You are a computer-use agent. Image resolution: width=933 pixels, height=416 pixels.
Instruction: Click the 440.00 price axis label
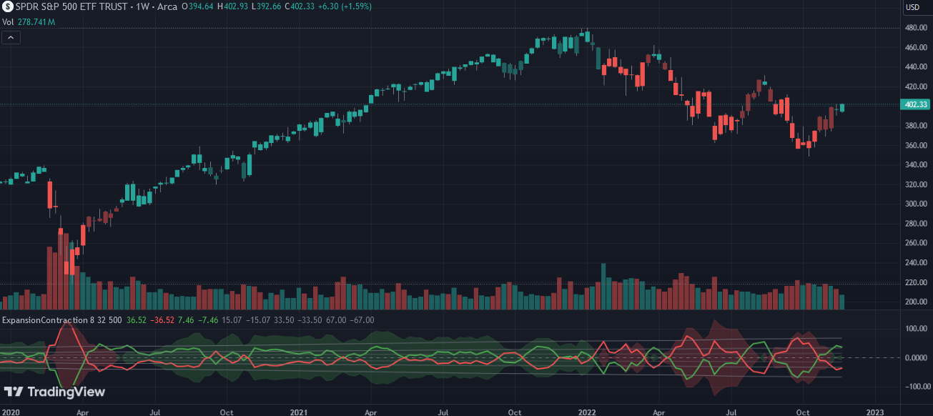pyautogui.click(x=916, y=67)
